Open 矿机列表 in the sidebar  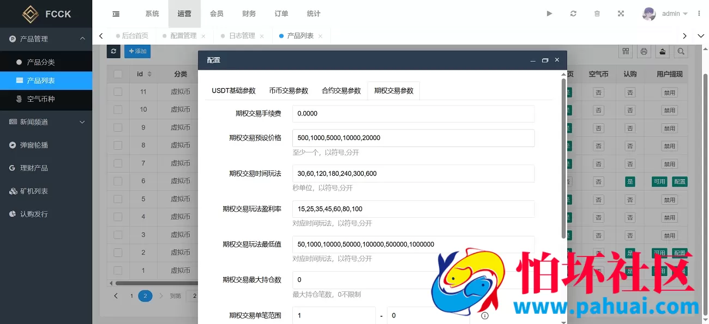(x=46, y=191)
